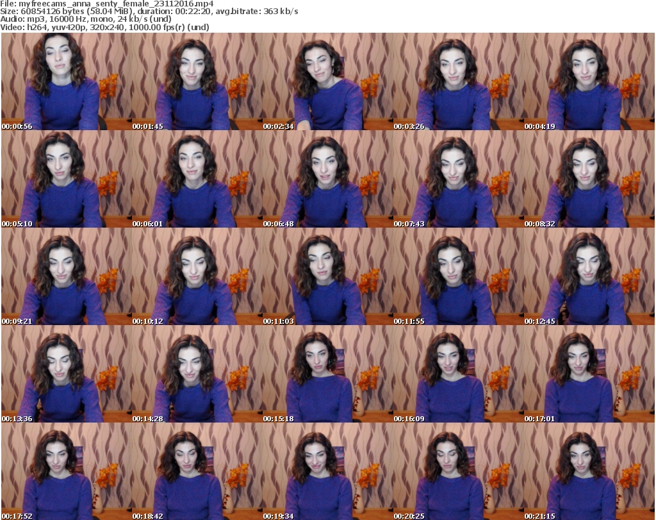Pick the preview frame at 00:09:21
The width and height of the screenshot is (656, 520).
point(67,276)
